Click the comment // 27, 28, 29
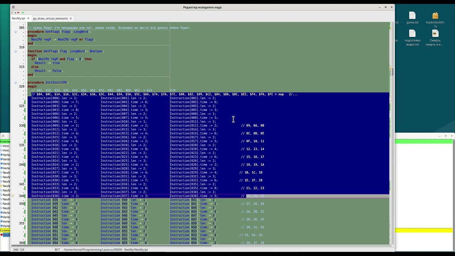This screenshot has width=455, height=256. coord(252,204)
